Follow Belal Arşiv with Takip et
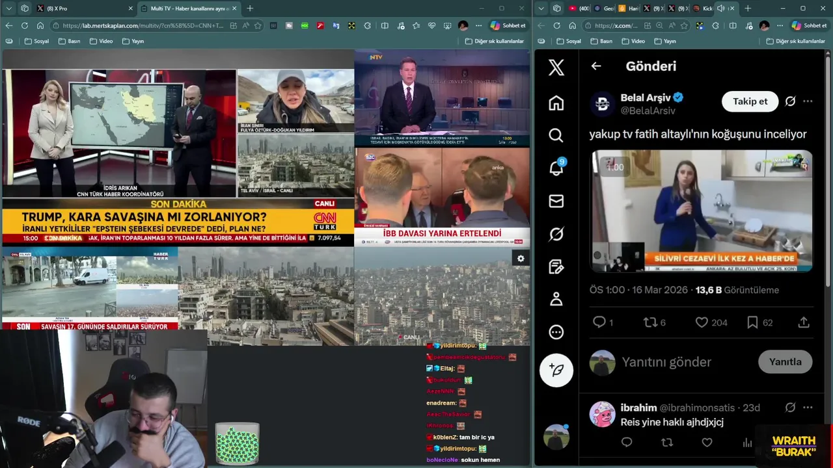 pos(750,101)
